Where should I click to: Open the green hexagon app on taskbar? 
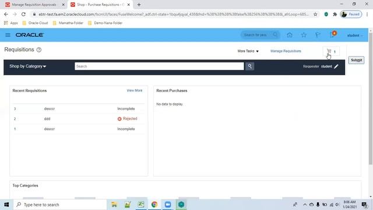(181, 205)
